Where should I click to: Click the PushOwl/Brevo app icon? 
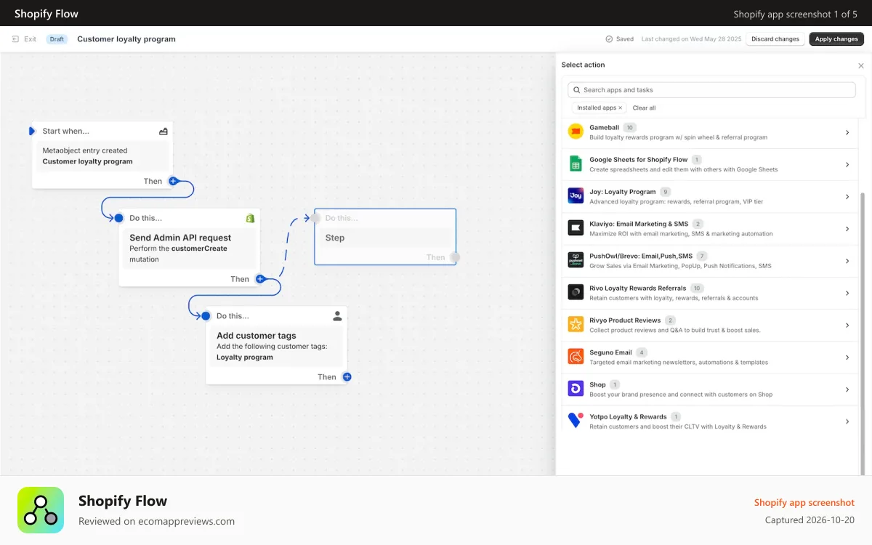[576, 260]
